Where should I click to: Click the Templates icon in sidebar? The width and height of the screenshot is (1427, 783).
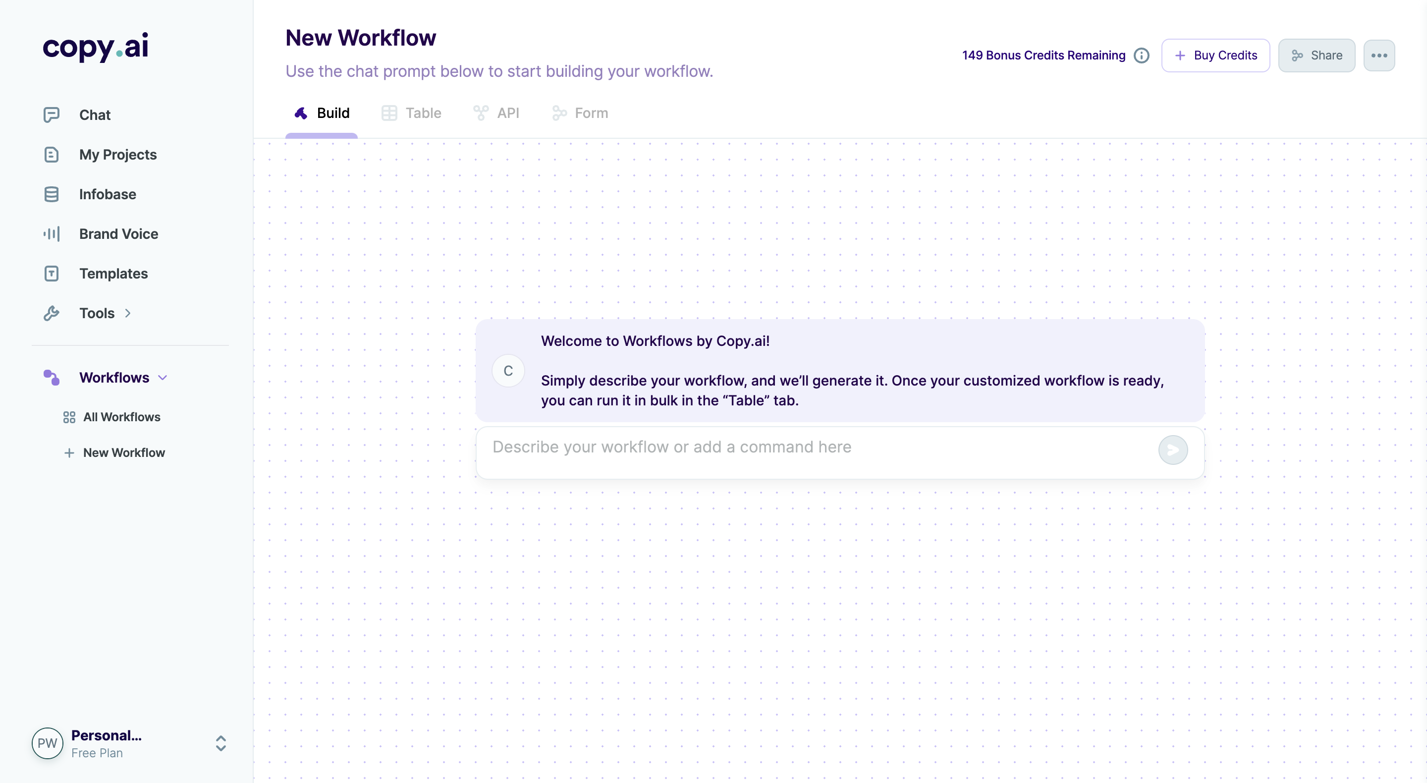pos(52,274)
